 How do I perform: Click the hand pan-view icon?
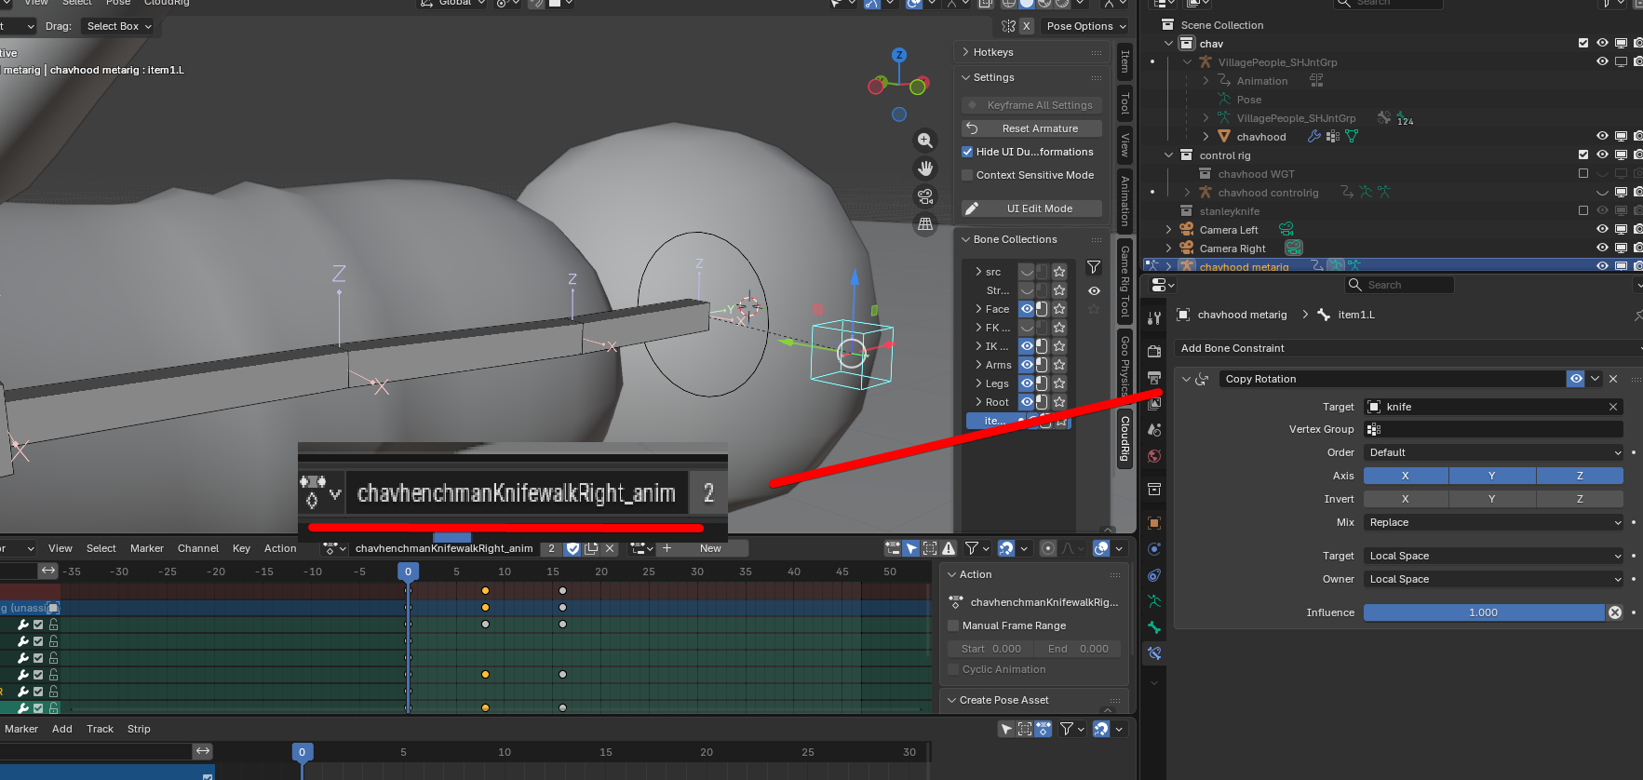(x=925, y=168)
